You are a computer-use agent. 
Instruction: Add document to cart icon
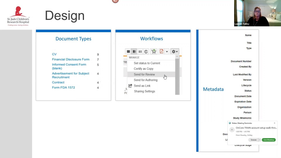click(154, 51)
